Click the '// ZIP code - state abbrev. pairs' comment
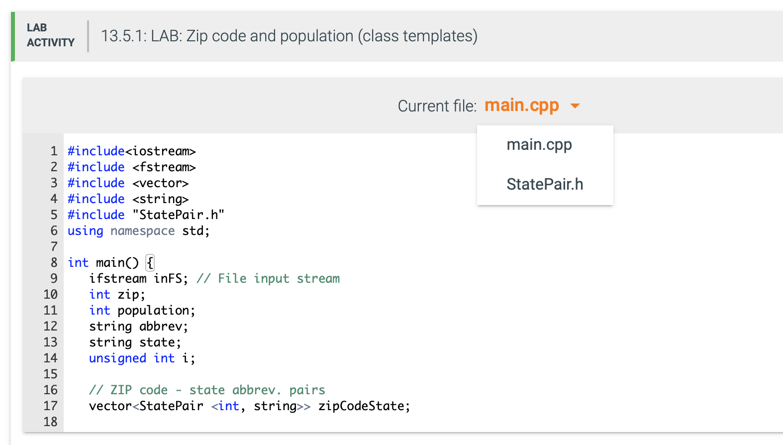783x445 pixels. 207,390
